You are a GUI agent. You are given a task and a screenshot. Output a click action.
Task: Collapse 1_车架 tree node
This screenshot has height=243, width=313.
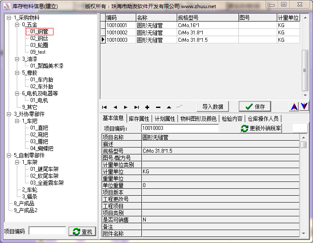coord(17,162)
